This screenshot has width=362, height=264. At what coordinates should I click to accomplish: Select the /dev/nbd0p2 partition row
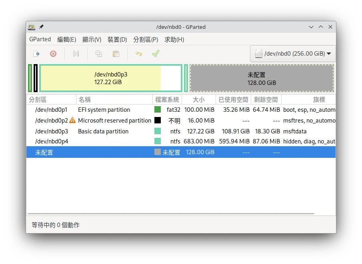click(181, 121)
